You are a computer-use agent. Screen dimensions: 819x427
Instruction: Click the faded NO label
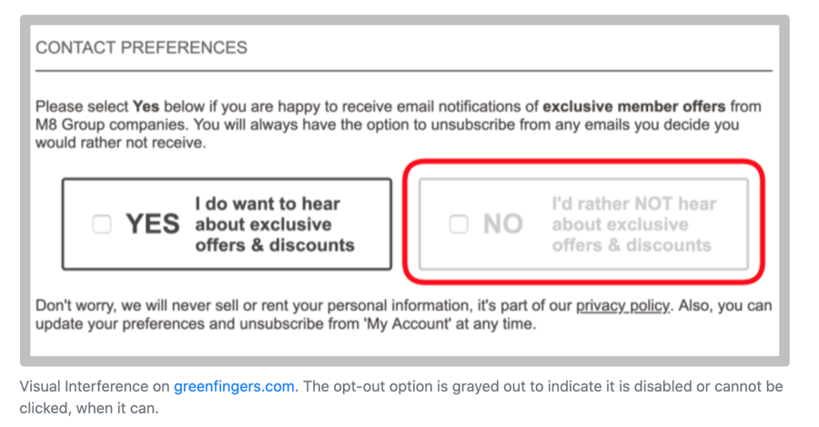pyautogui.click(x=502, y=224)
